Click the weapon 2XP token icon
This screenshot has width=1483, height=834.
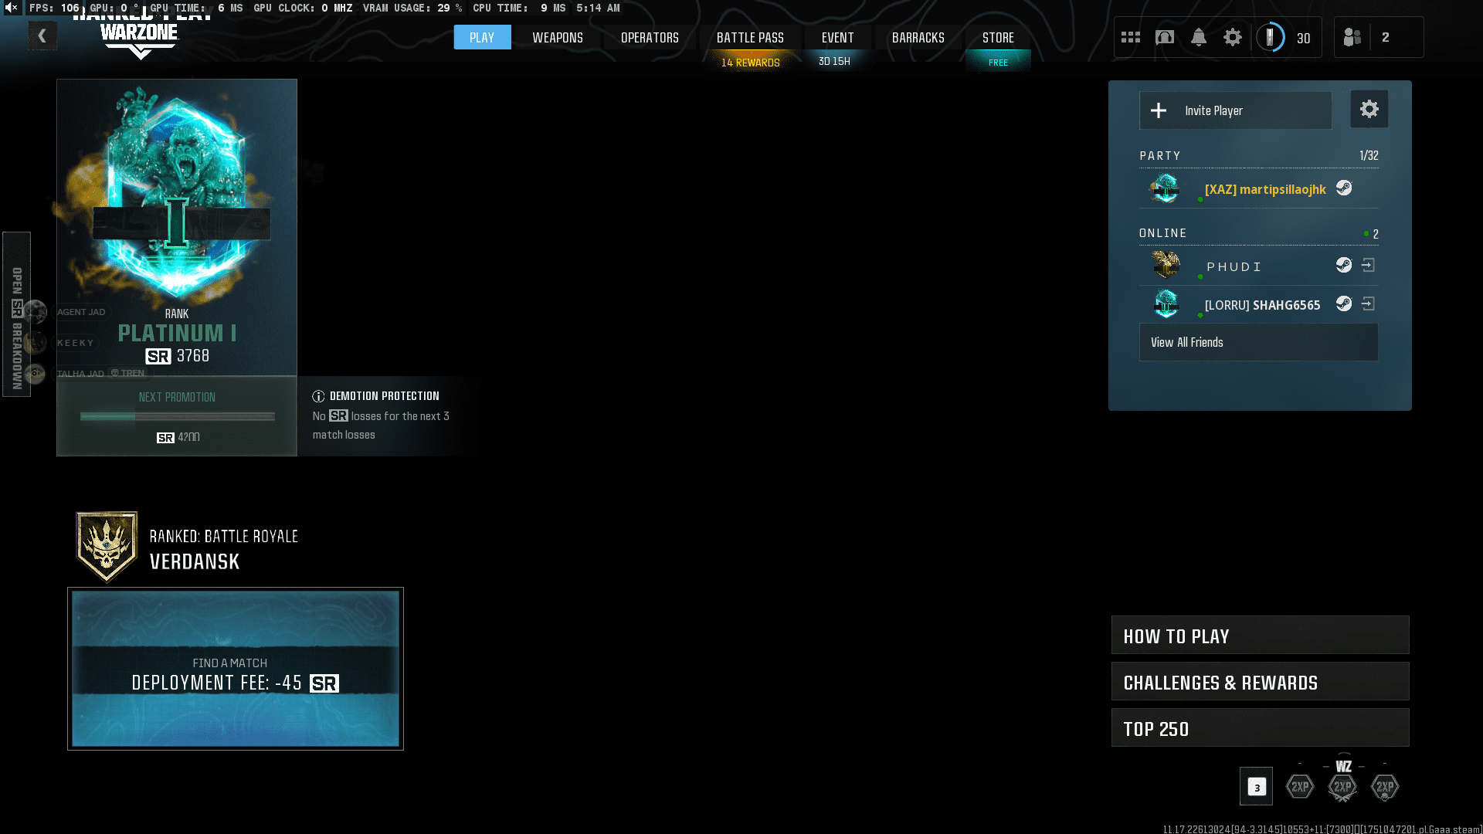tap(1342, 786)
